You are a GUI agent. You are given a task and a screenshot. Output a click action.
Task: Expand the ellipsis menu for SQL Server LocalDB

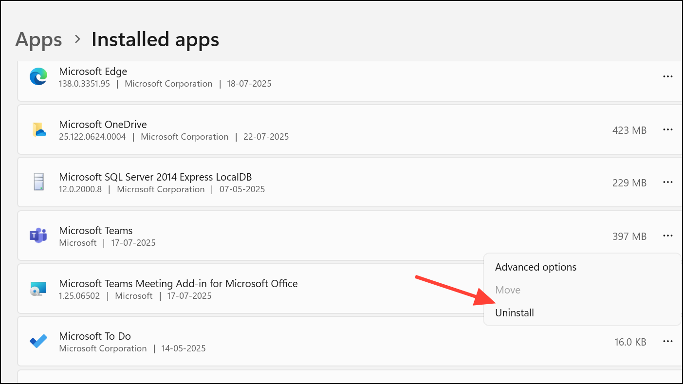pos(667,182)
